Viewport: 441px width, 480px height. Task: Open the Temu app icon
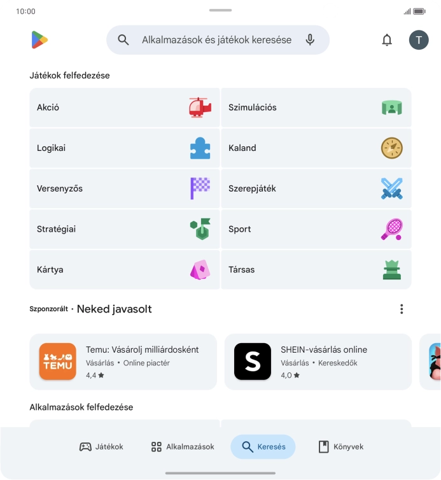(57, 362)
